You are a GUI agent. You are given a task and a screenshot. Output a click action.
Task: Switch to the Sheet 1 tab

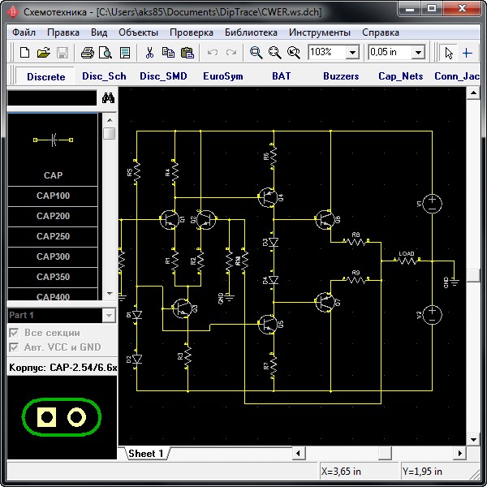(146, 454)
